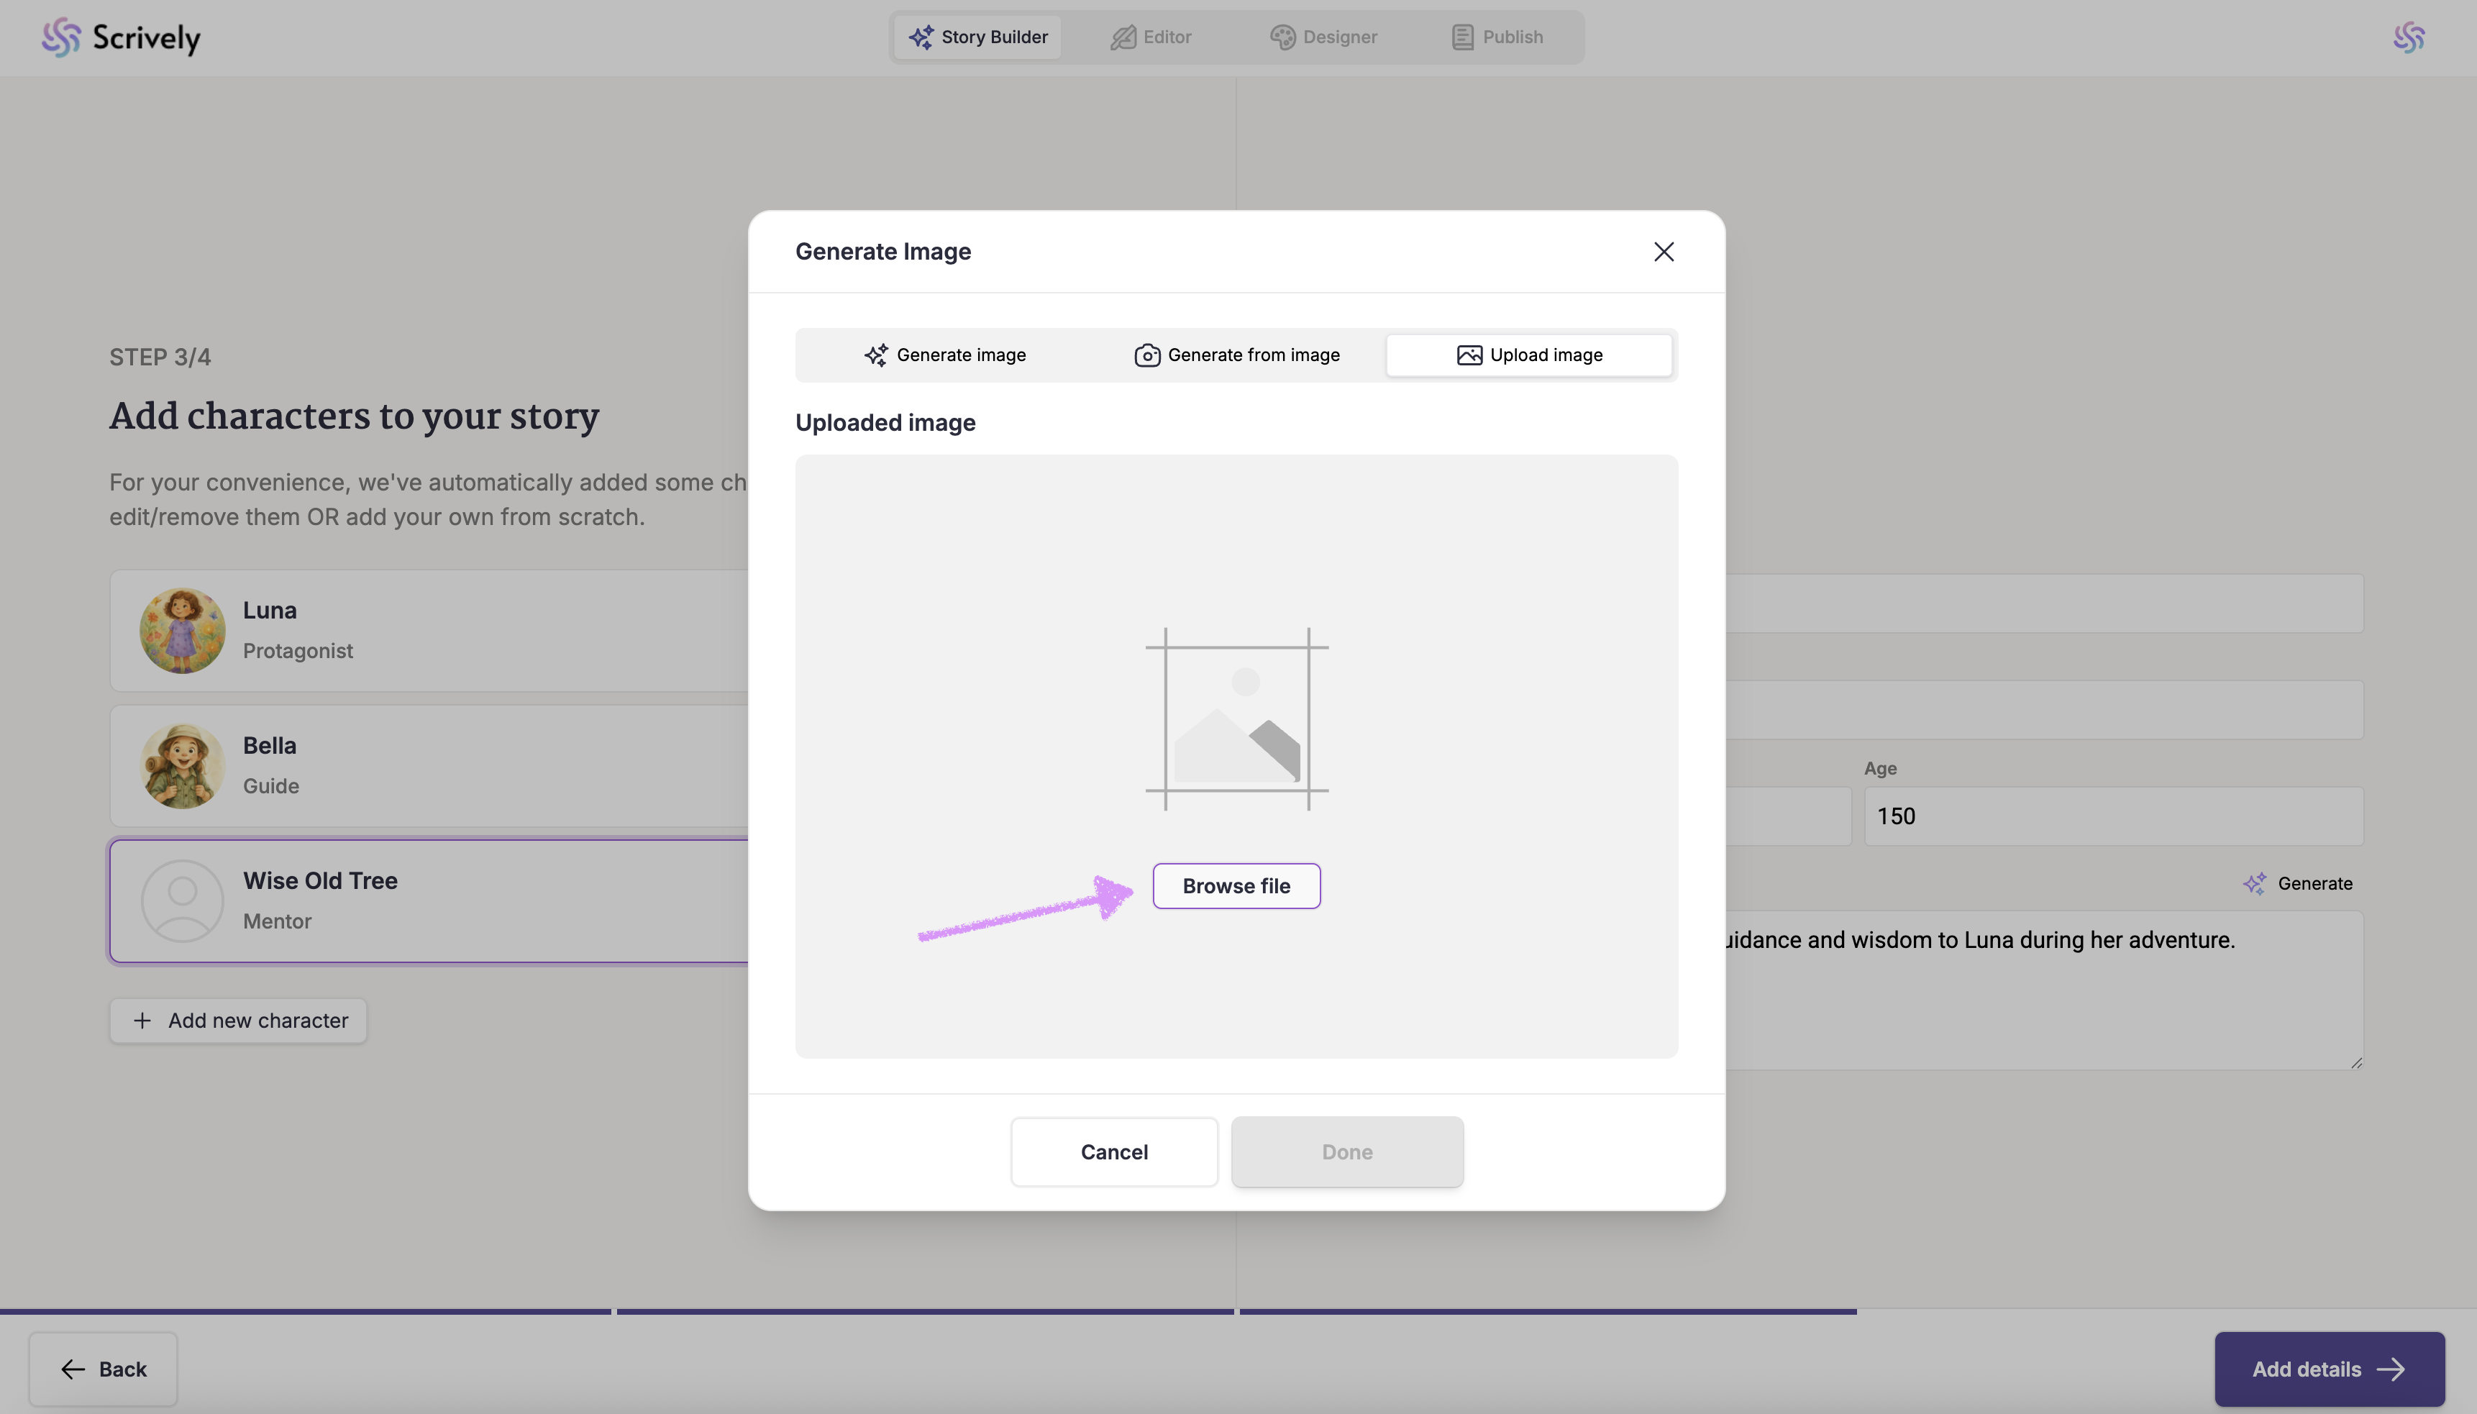Click Add new character button
Viewport: 2477px width, 1414px height.
pyautogui.click(x=238, y=1021)
